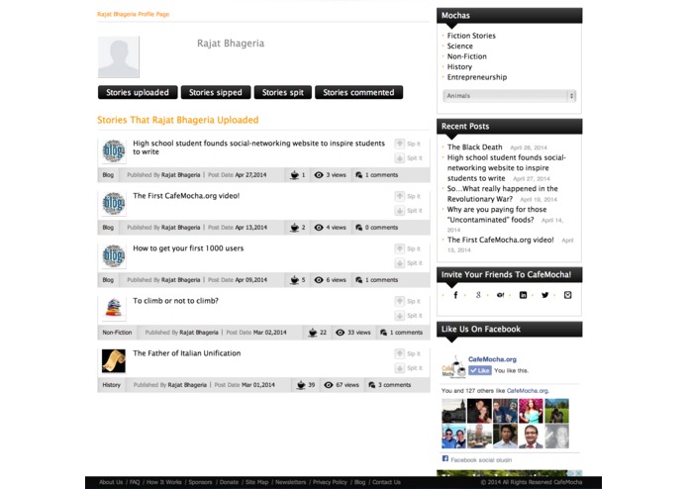Viewport: 688px width, 489px height.
Task: Open 'The Black Death' recent post
Action: [x=475, y=147]
